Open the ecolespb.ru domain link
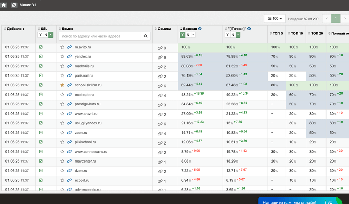Screen dimensions: 349x204 click(84, 95)
